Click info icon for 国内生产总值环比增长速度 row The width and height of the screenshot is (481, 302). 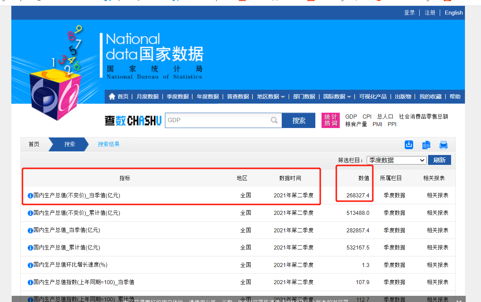[x=30, y=265]
